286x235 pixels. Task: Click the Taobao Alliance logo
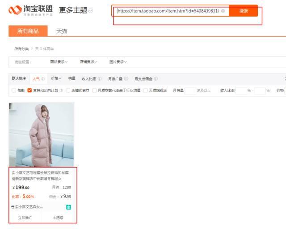tap(30, 10)
